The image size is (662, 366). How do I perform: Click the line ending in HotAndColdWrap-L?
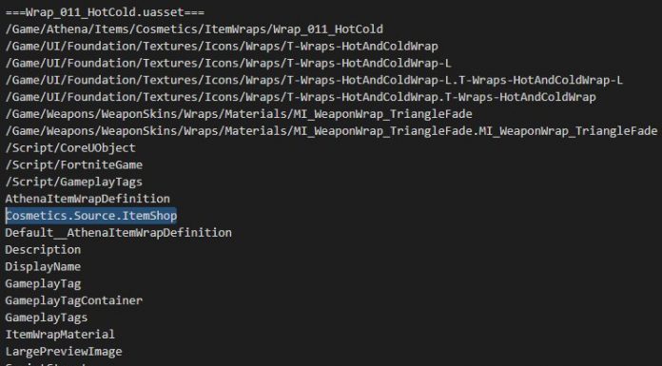point(228,64)
